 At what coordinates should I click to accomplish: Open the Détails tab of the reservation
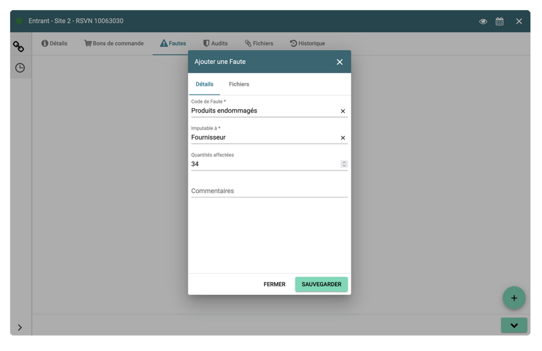(55, 43)
